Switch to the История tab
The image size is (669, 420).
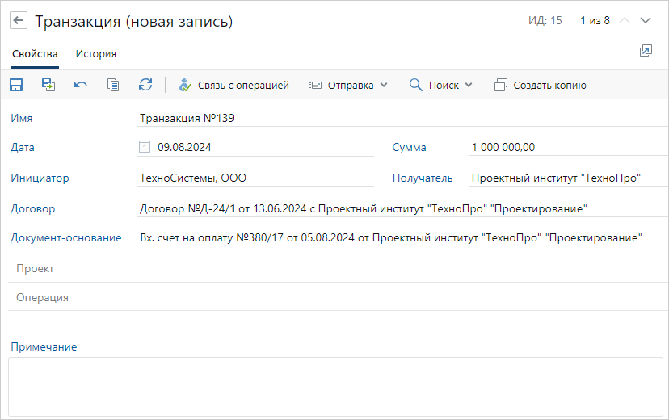point(96,54)
